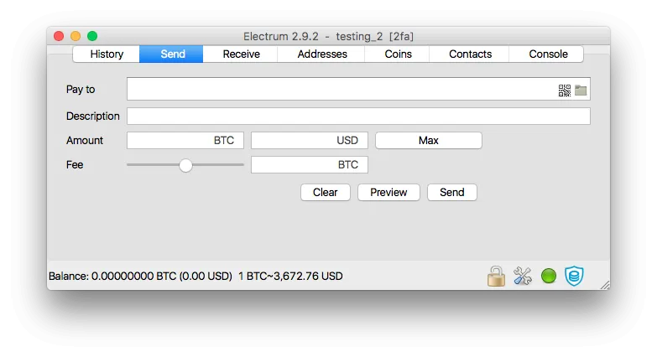Click the USD amount field
The width and height of the screenshot is (657, 357).
coord(310,140)
